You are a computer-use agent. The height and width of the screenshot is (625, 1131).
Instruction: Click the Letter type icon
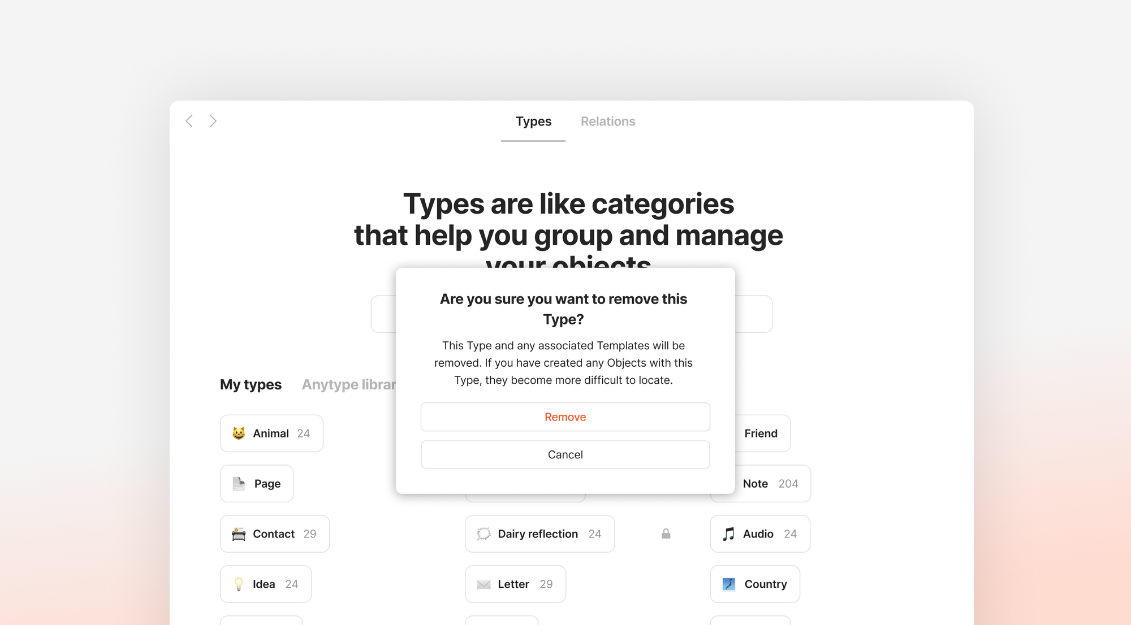click(484, 583)
